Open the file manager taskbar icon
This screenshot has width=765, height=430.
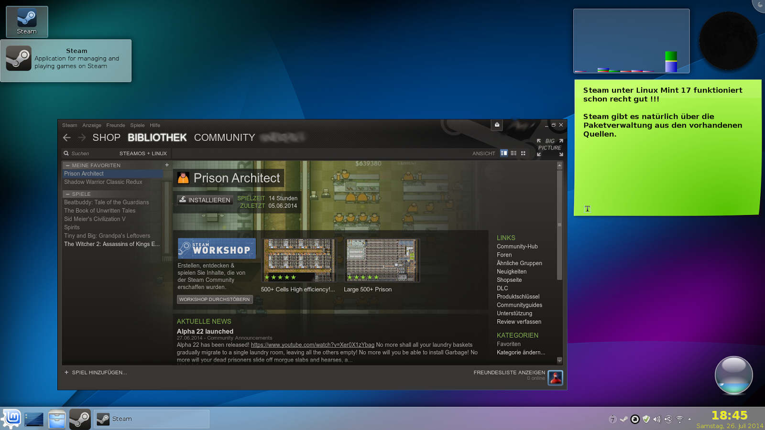(x=57, y=419)
